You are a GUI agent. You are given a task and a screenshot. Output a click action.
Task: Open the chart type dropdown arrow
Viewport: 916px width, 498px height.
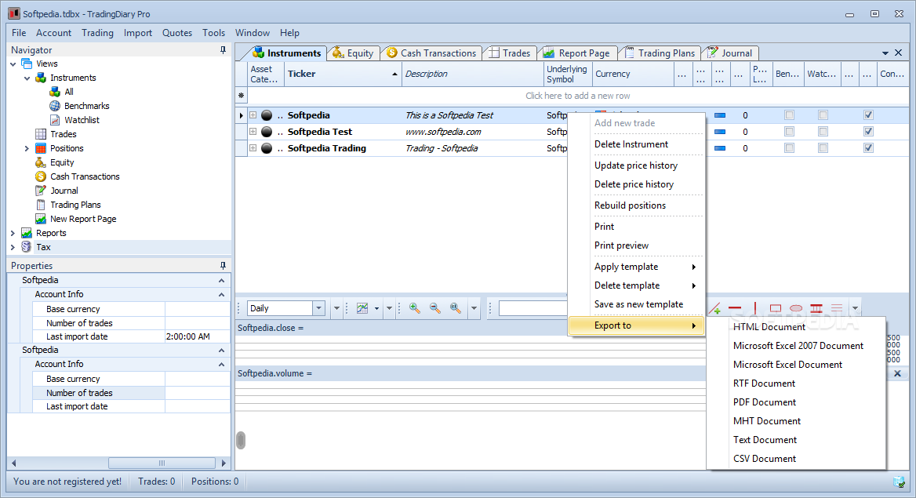click(376, 308)
